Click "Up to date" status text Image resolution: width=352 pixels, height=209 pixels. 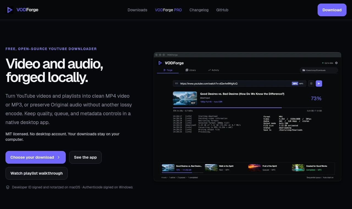point(329,63)
